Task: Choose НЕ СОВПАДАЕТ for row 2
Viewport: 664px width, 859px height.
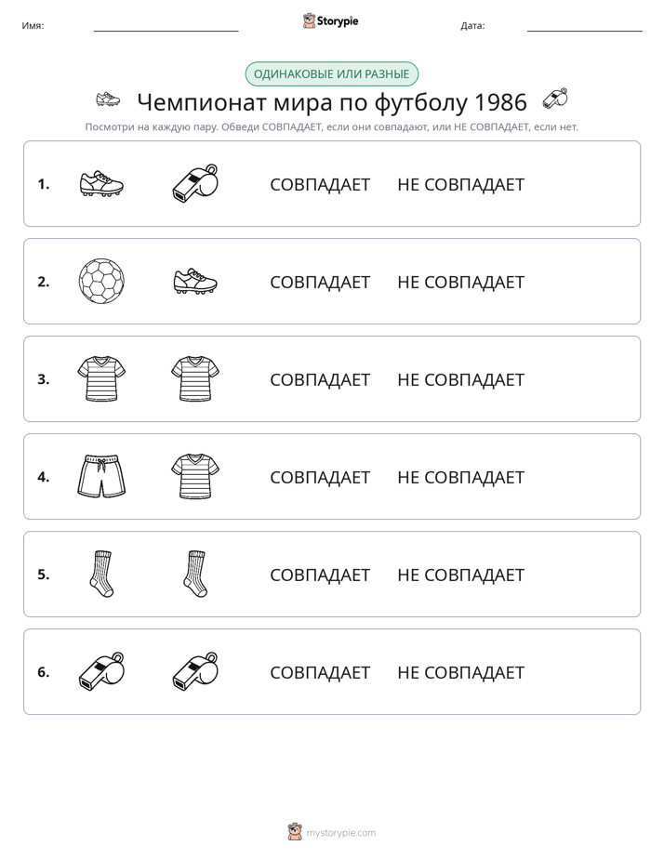Action: (460, 282)
